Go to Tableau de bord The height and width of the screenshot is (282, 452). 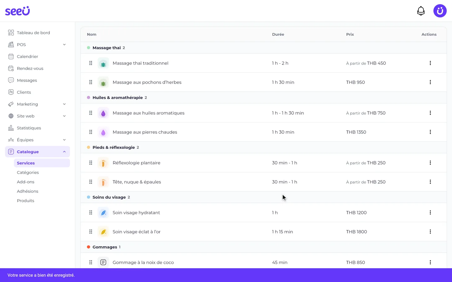click(x=37, y=33)
